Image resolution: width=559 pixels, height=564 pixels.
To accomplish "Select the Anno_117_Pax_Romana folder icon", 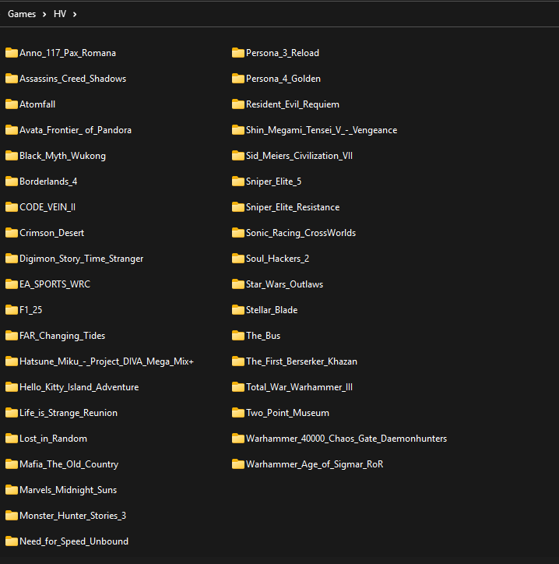I will point(12,53).
